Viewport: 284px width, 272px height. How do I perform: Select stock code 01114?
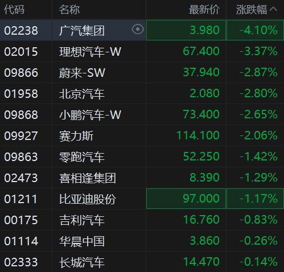point(21,241)
